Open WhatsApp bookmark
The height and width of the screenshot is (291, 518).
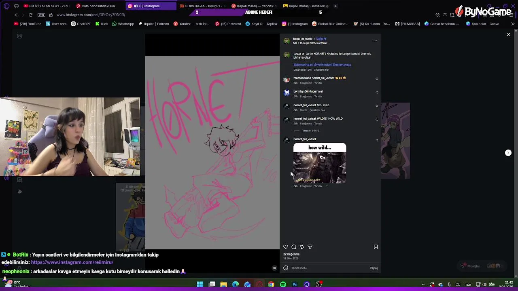click(x=123, y=24)
